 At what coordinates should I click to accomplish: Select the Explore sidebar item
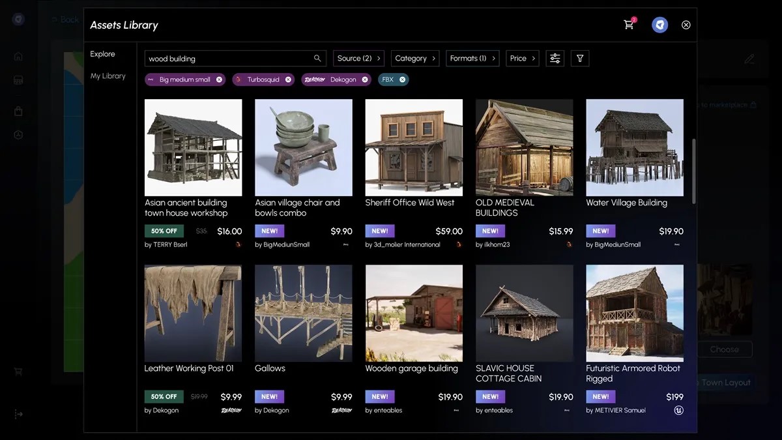click(103, 54)
